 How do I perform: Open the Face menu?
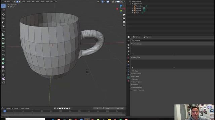click(52, 2)
